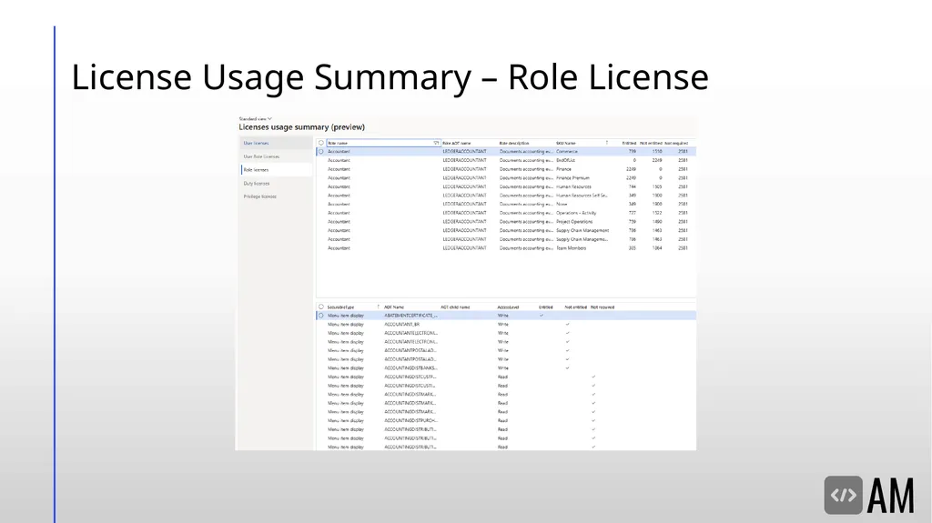This screenshot has height=523, width=932.
Task: Select the None SKU cell
Action: pos(562,204)
